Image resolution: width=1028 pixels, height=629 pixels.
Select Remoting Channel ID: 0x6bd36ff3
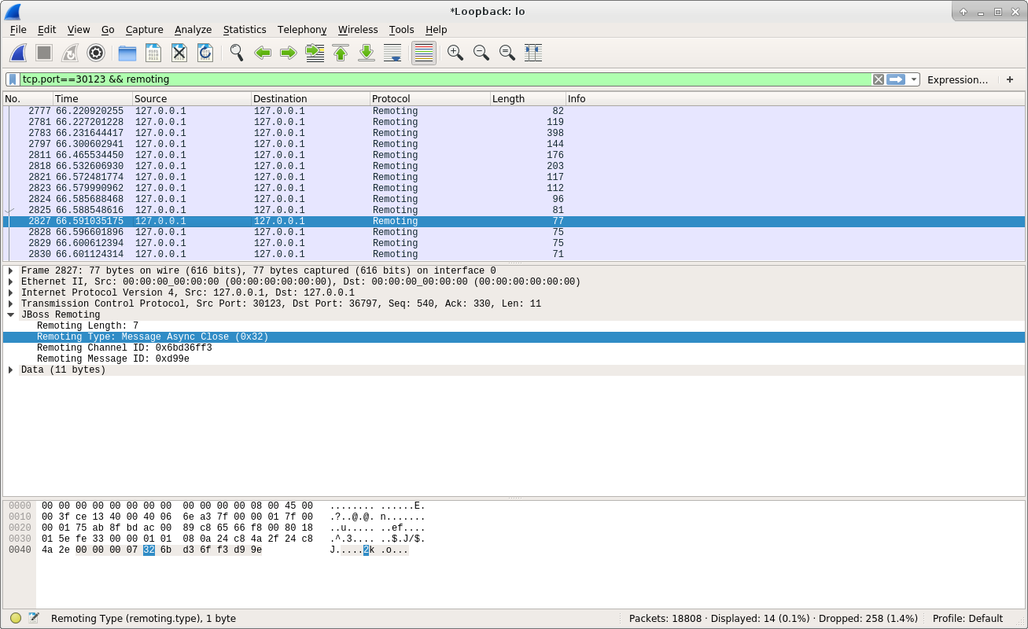[514, 348]
